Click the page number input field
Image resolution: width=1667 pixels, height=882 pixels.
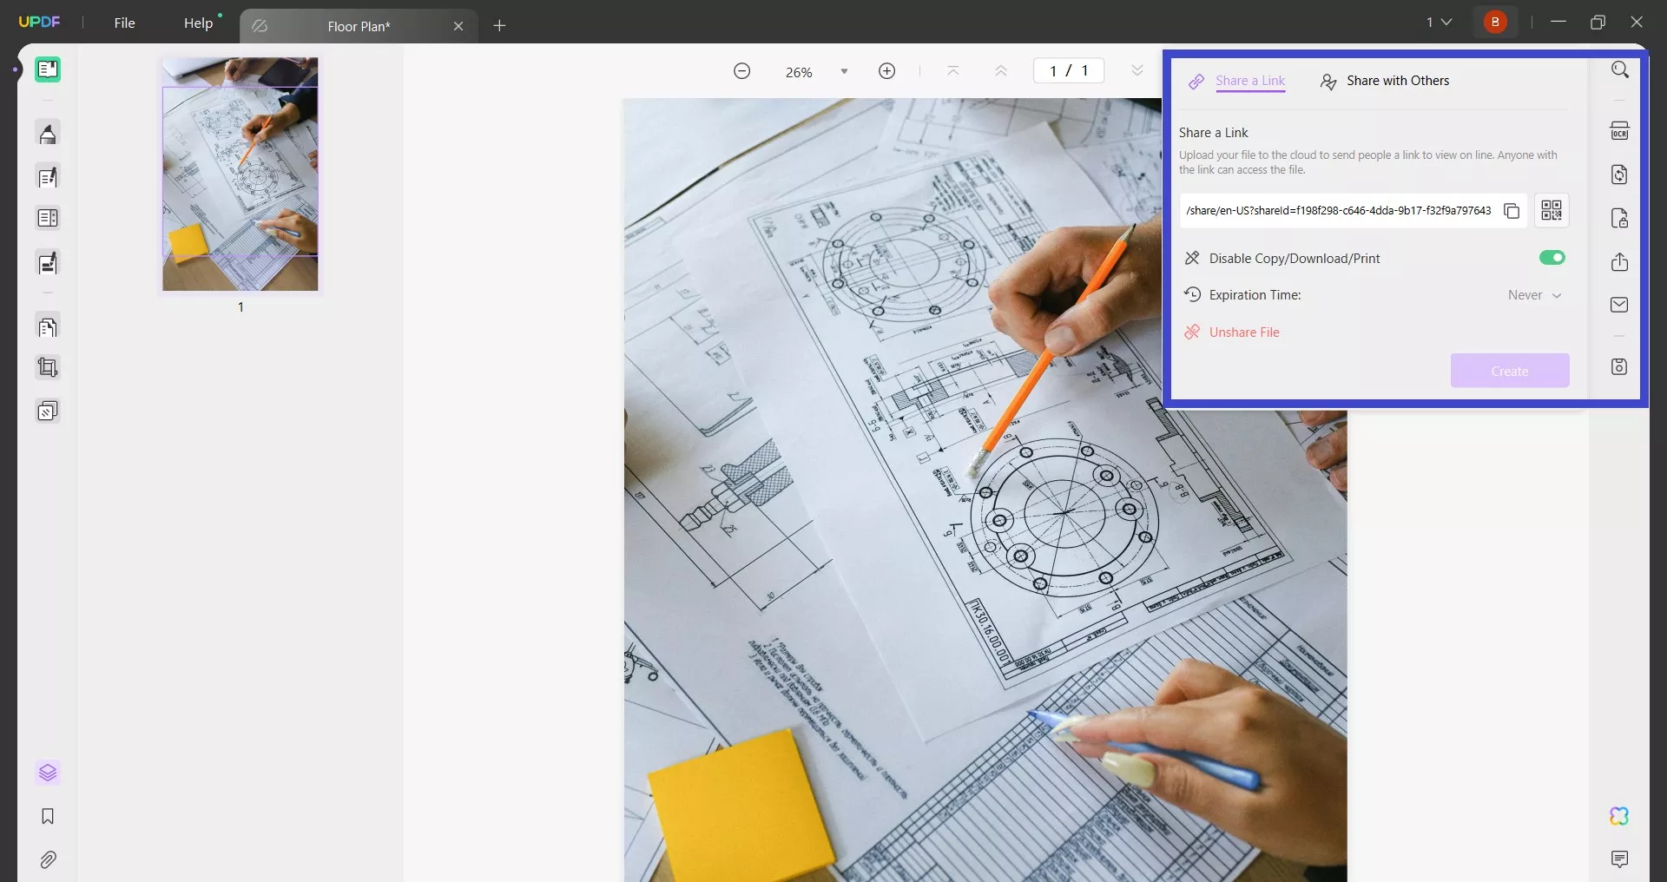click(1068, 71)
